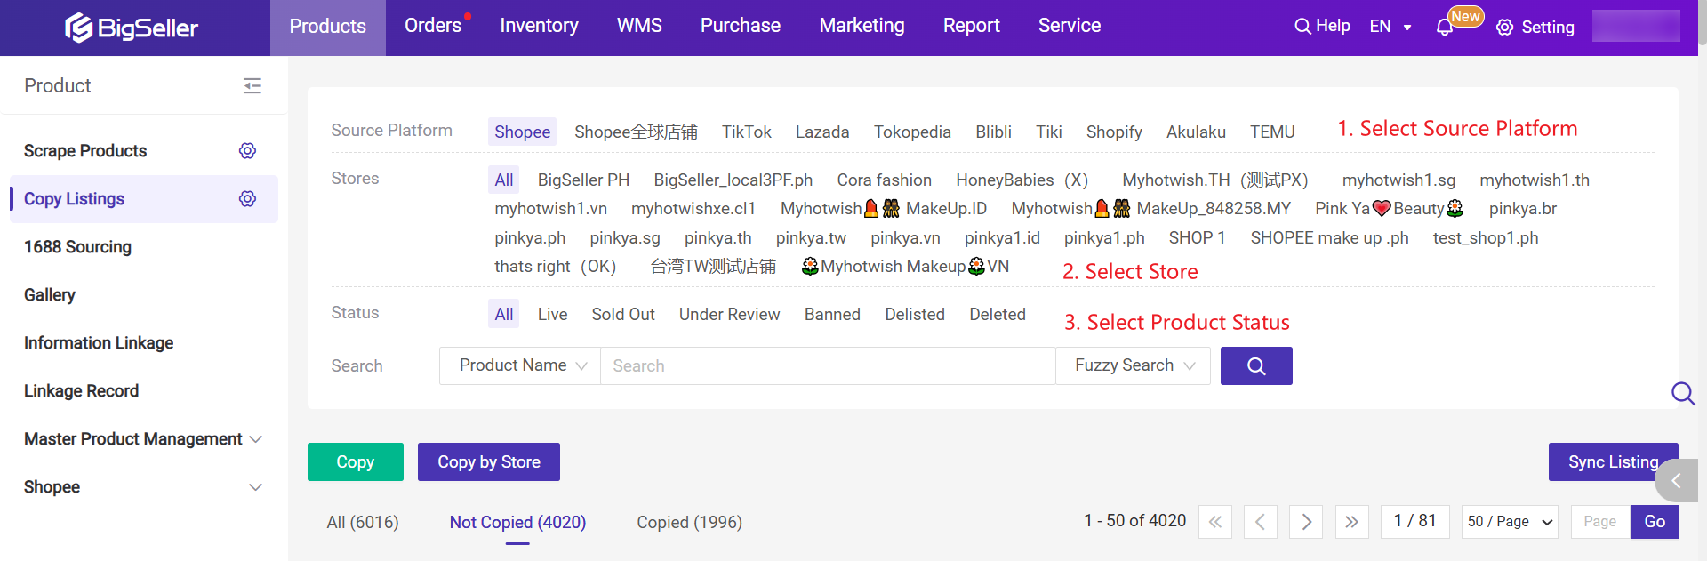Expand Master Product Management menu
Image resolution: width=1707 pixels, height=561 pixels.
coord(143,439)
